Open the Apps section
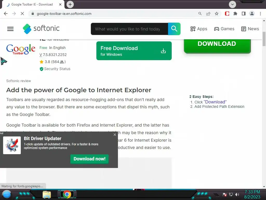 pyautogui.click(x=199, y=29)
